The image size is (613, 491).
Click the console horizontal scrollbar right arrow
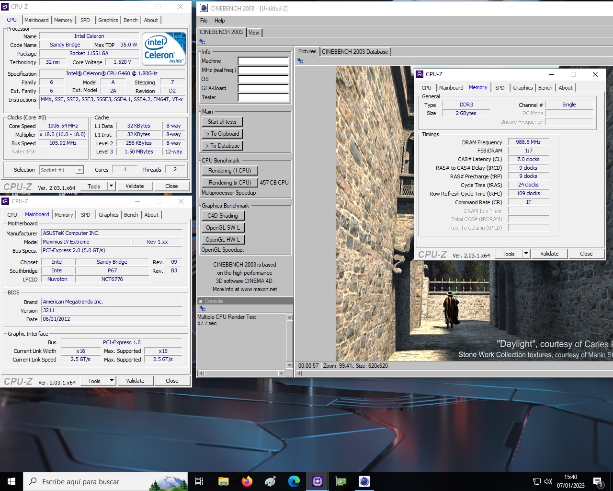tap(282, 373)
